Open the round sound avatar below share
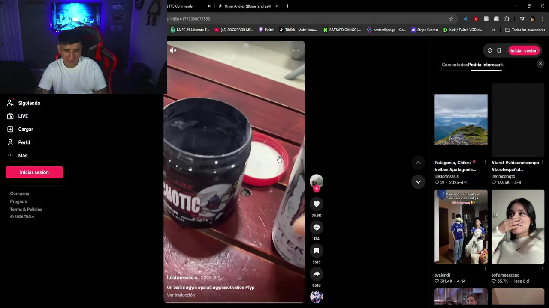Image resolution: width=549 pixels, height=308 pixels. [x=317, y=296]
